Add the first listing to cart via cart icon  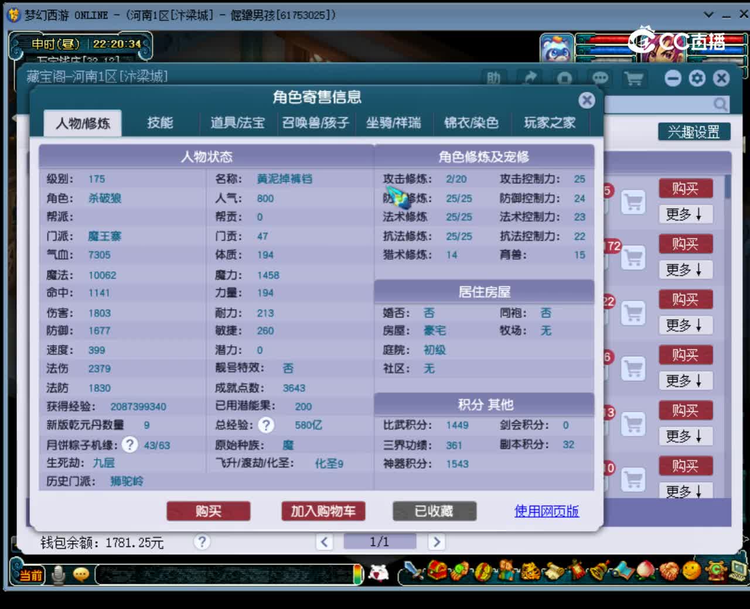point(633,202)
